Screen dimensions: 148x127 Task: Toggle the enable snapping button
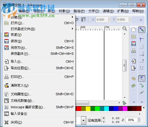(142, 30)
